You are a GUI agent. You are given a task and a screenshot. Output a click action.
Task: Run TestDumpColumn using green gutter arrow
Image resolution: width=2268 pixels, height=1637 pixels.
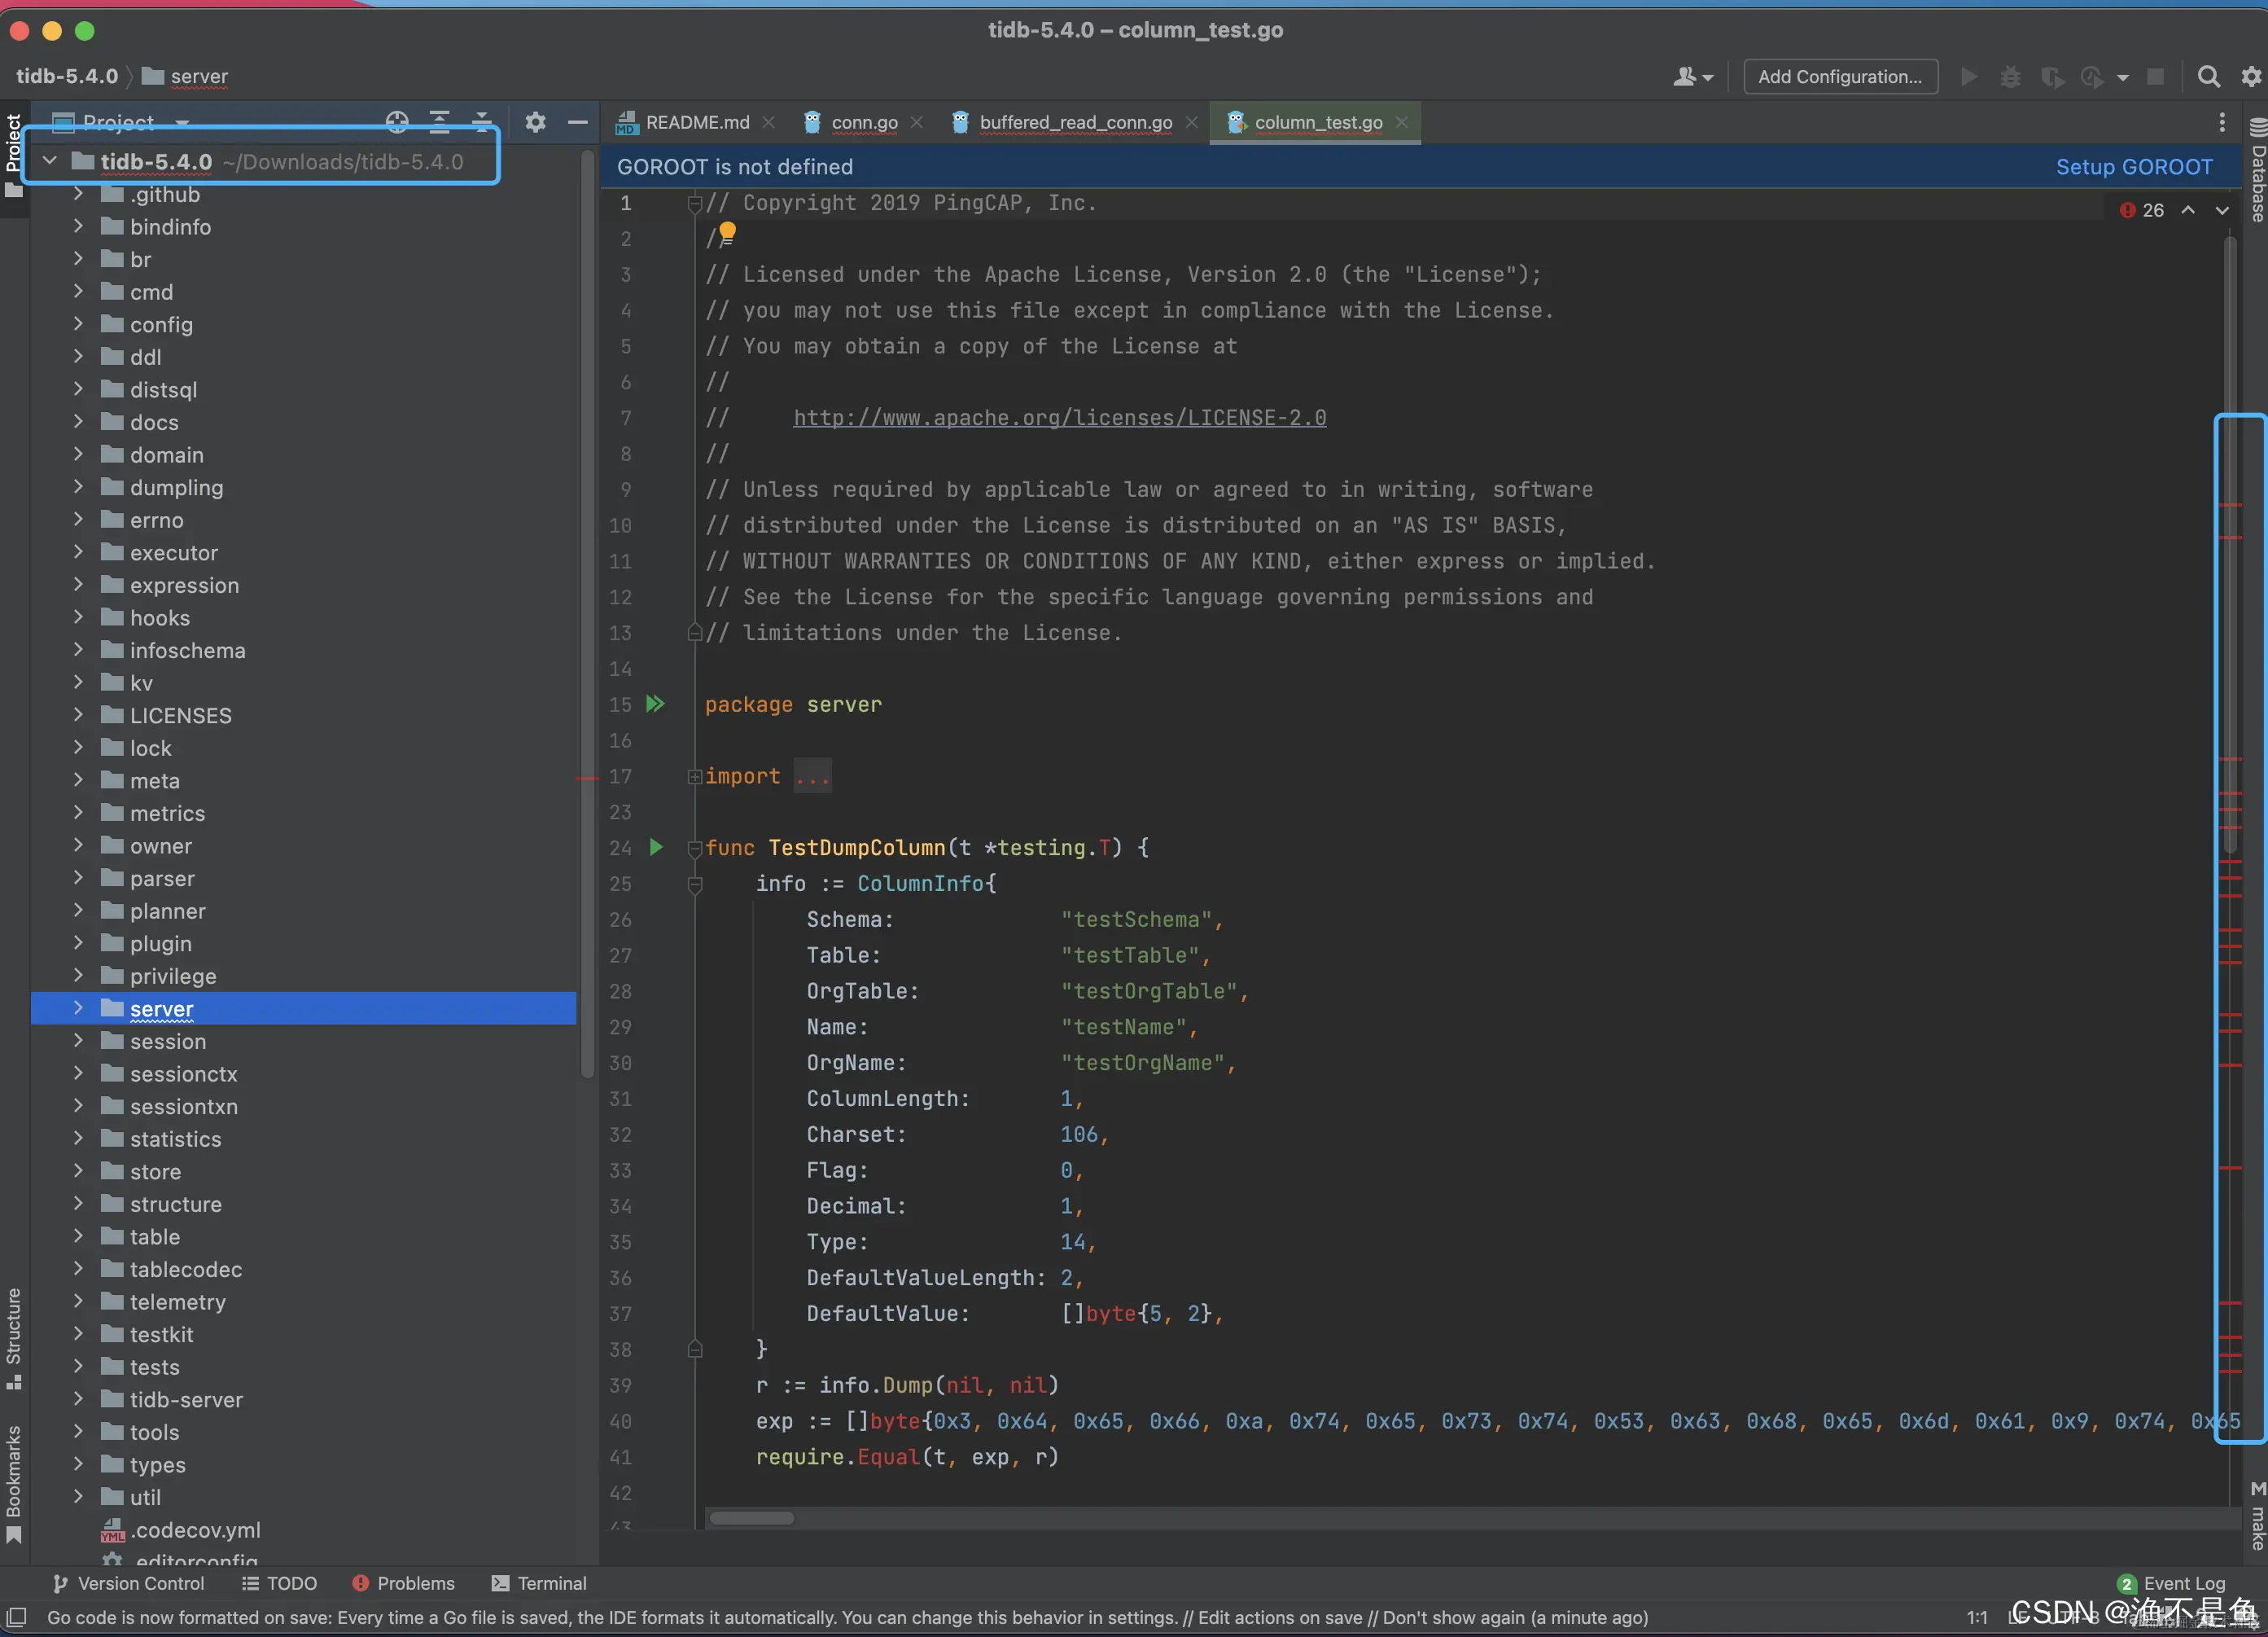tap(655, 848)
